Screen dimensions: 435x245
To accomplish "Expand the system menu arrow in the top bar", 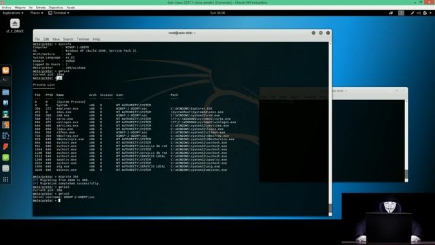I will tap(430, 13).
